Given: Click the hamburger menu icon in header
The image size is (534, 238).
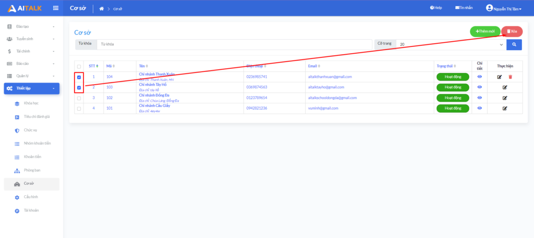Looking at the screenshot, I should 56,8.
